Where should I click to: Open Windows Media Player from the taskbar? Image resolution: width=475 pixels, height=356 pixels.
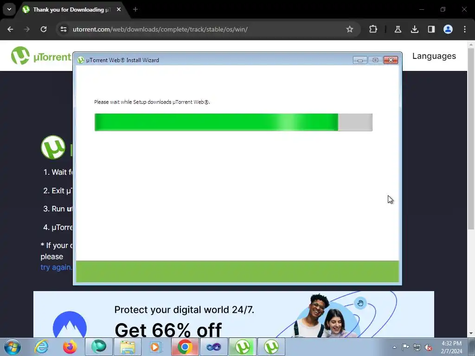(x=156, y=347)
